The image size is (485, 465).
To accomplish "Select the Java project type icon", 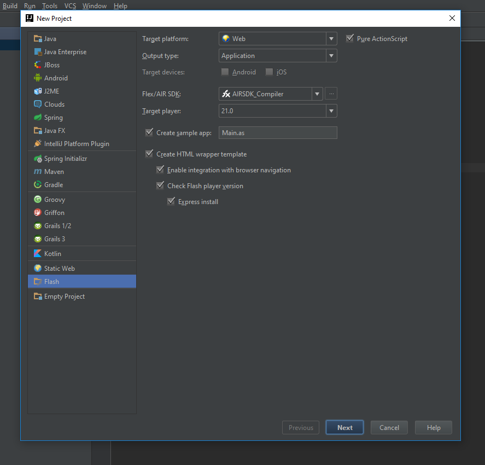I will [x=38, y=39].
